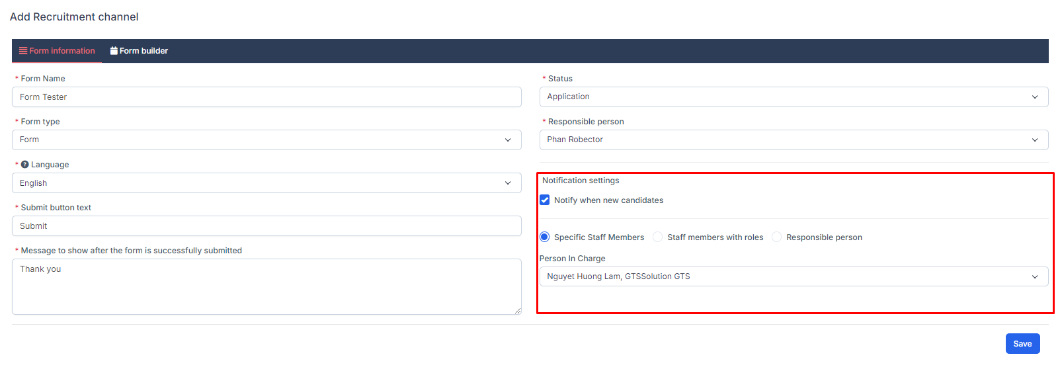Image resolution: width=1060 pixels, height=373 pixels.
Task: Toggle Notify when new candidates checkbox
Action: pos(545,200)
